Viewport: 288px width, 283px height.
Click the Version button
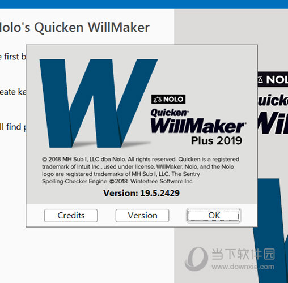[142, 216]
